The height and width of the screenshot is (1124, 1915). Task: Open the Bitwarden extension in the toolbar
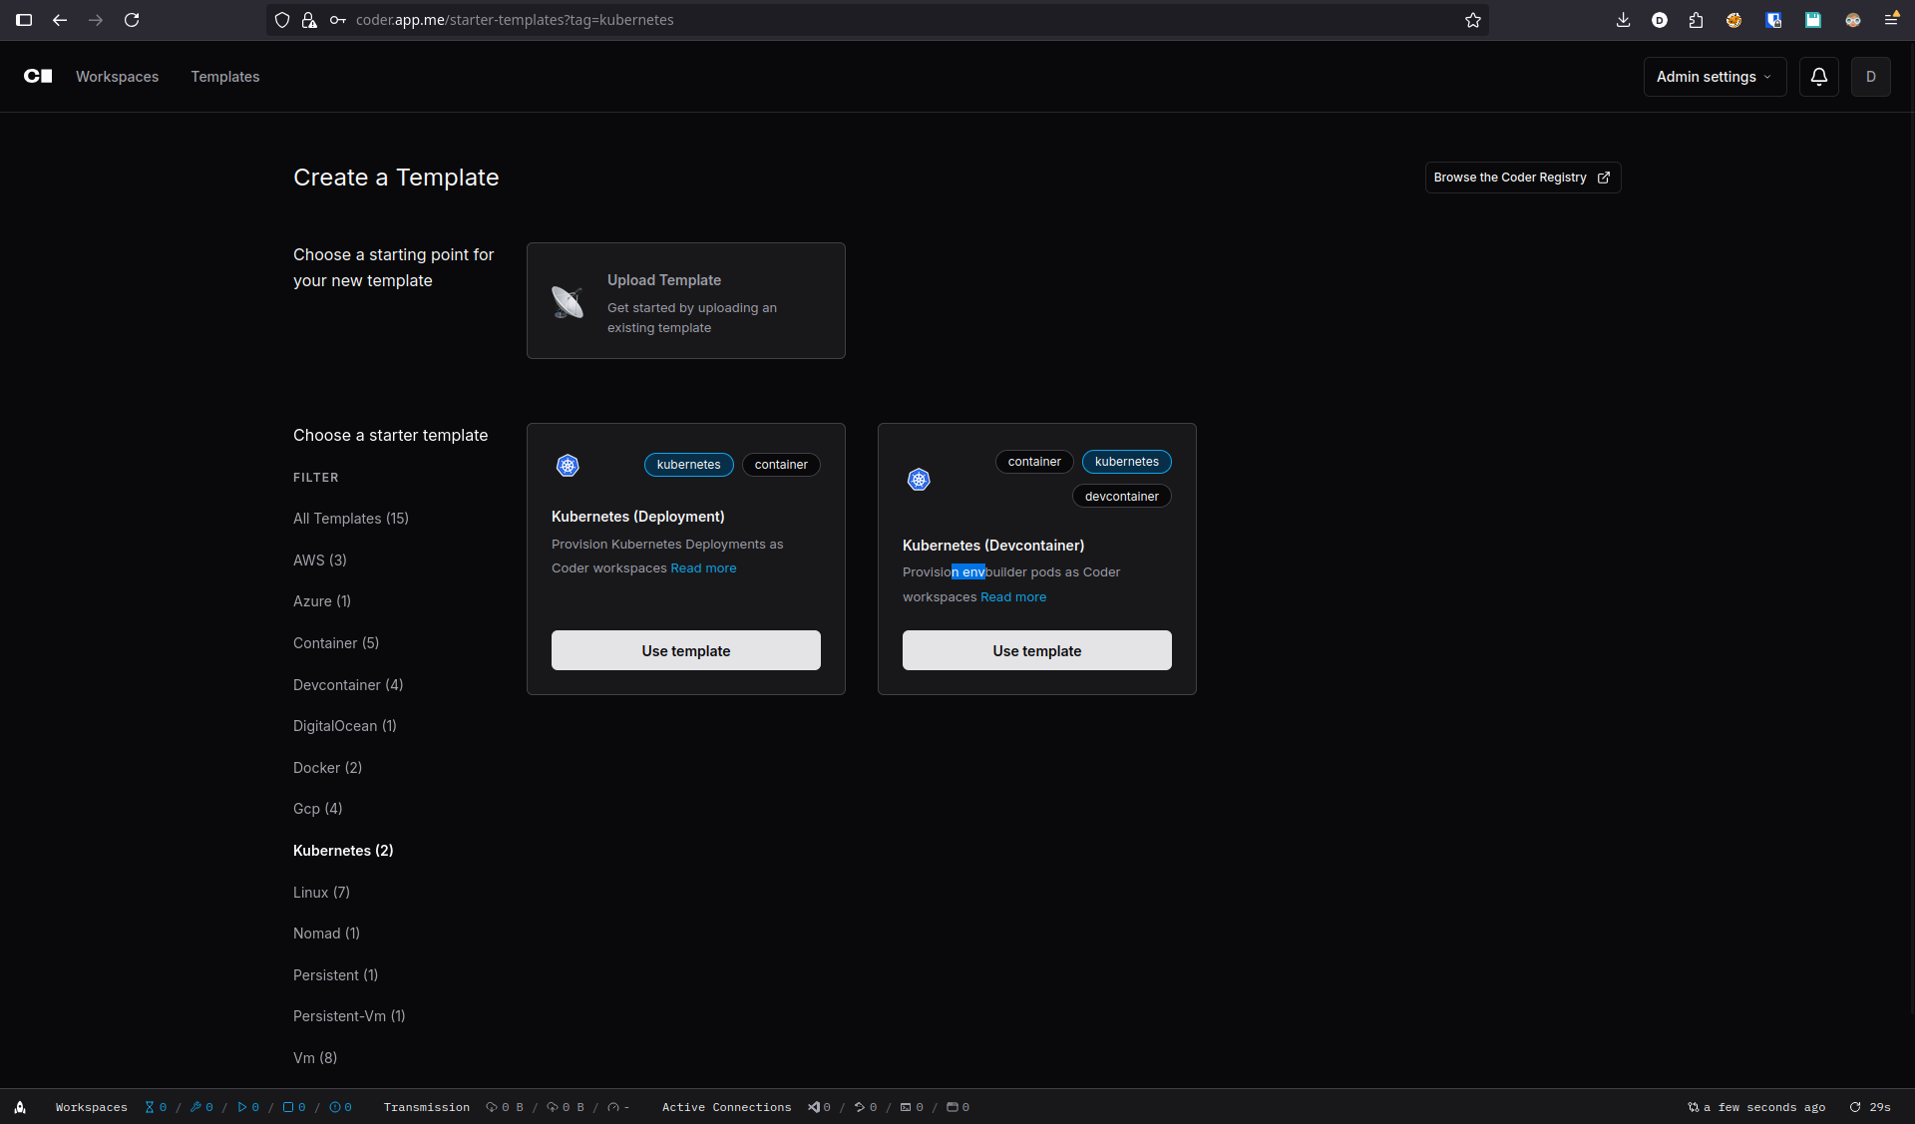pos(1773,20)
